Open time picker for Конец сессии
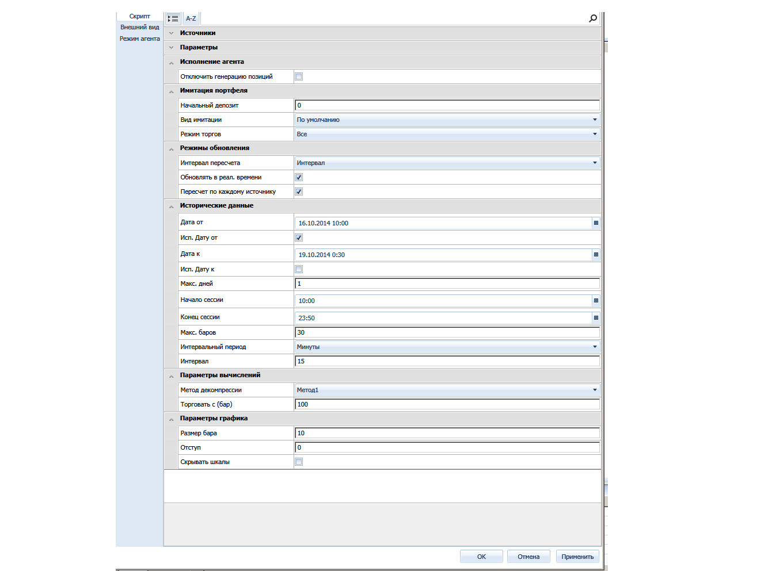 click(x=596, y=317)
